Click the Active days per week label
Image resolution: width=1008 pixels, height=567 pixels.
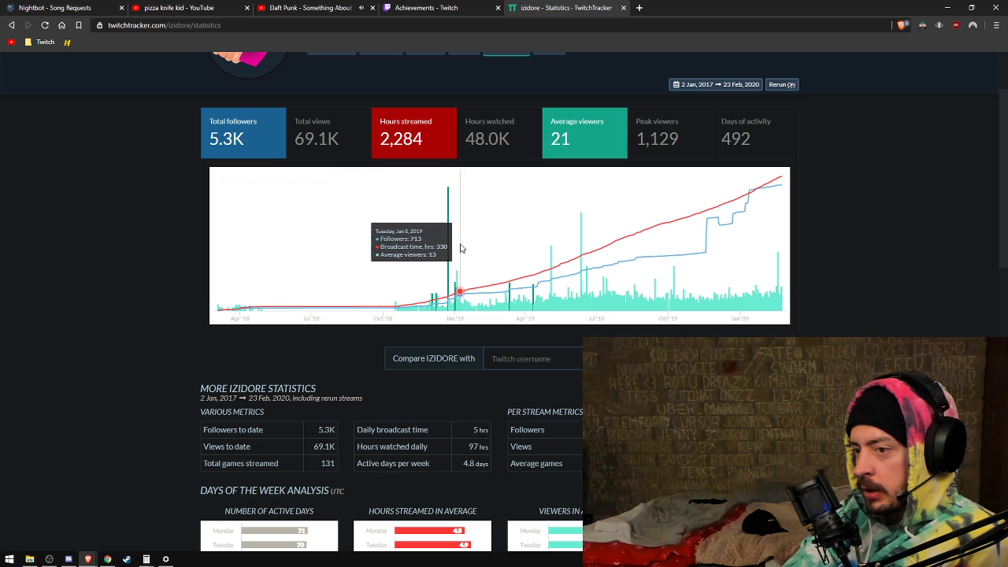pyautogui.click(x=393, y=463)
